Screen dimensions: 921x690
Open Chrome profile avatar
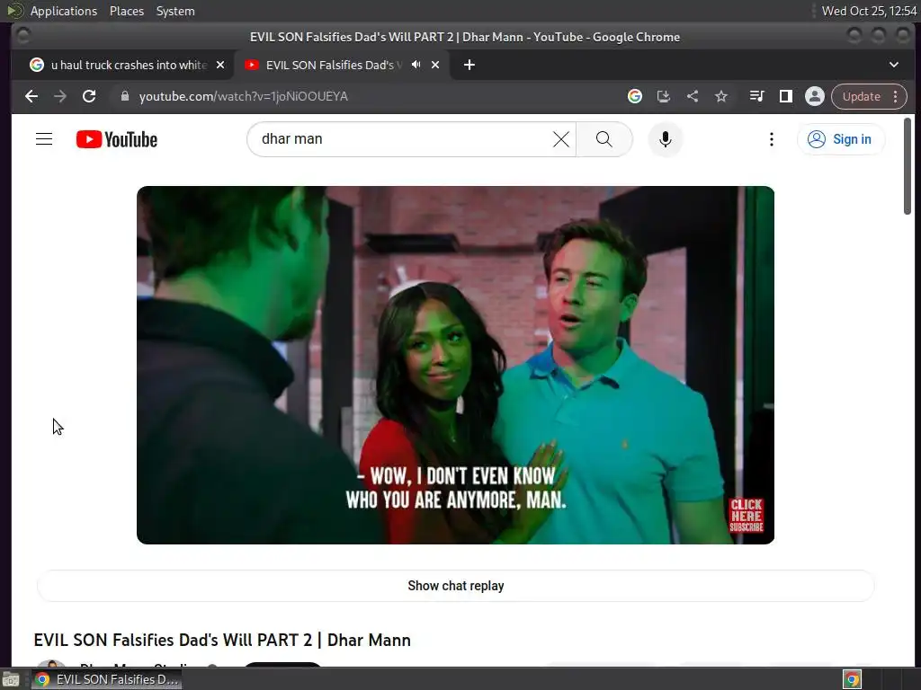[815, 96]
